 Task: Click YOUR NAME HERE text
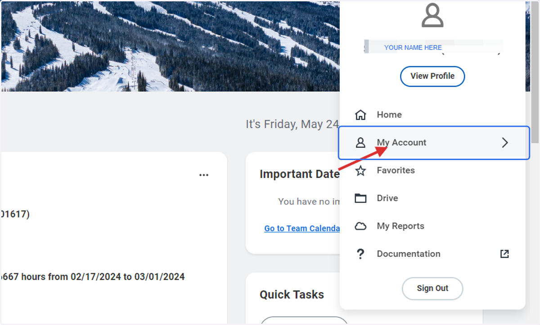tap(413, 47)
